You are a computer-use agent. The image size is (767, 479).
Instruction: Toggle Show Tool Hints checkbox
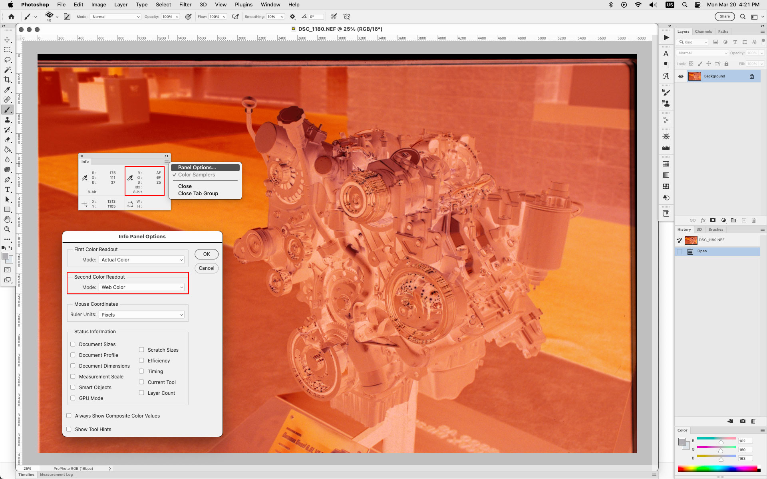pos(69,429)
